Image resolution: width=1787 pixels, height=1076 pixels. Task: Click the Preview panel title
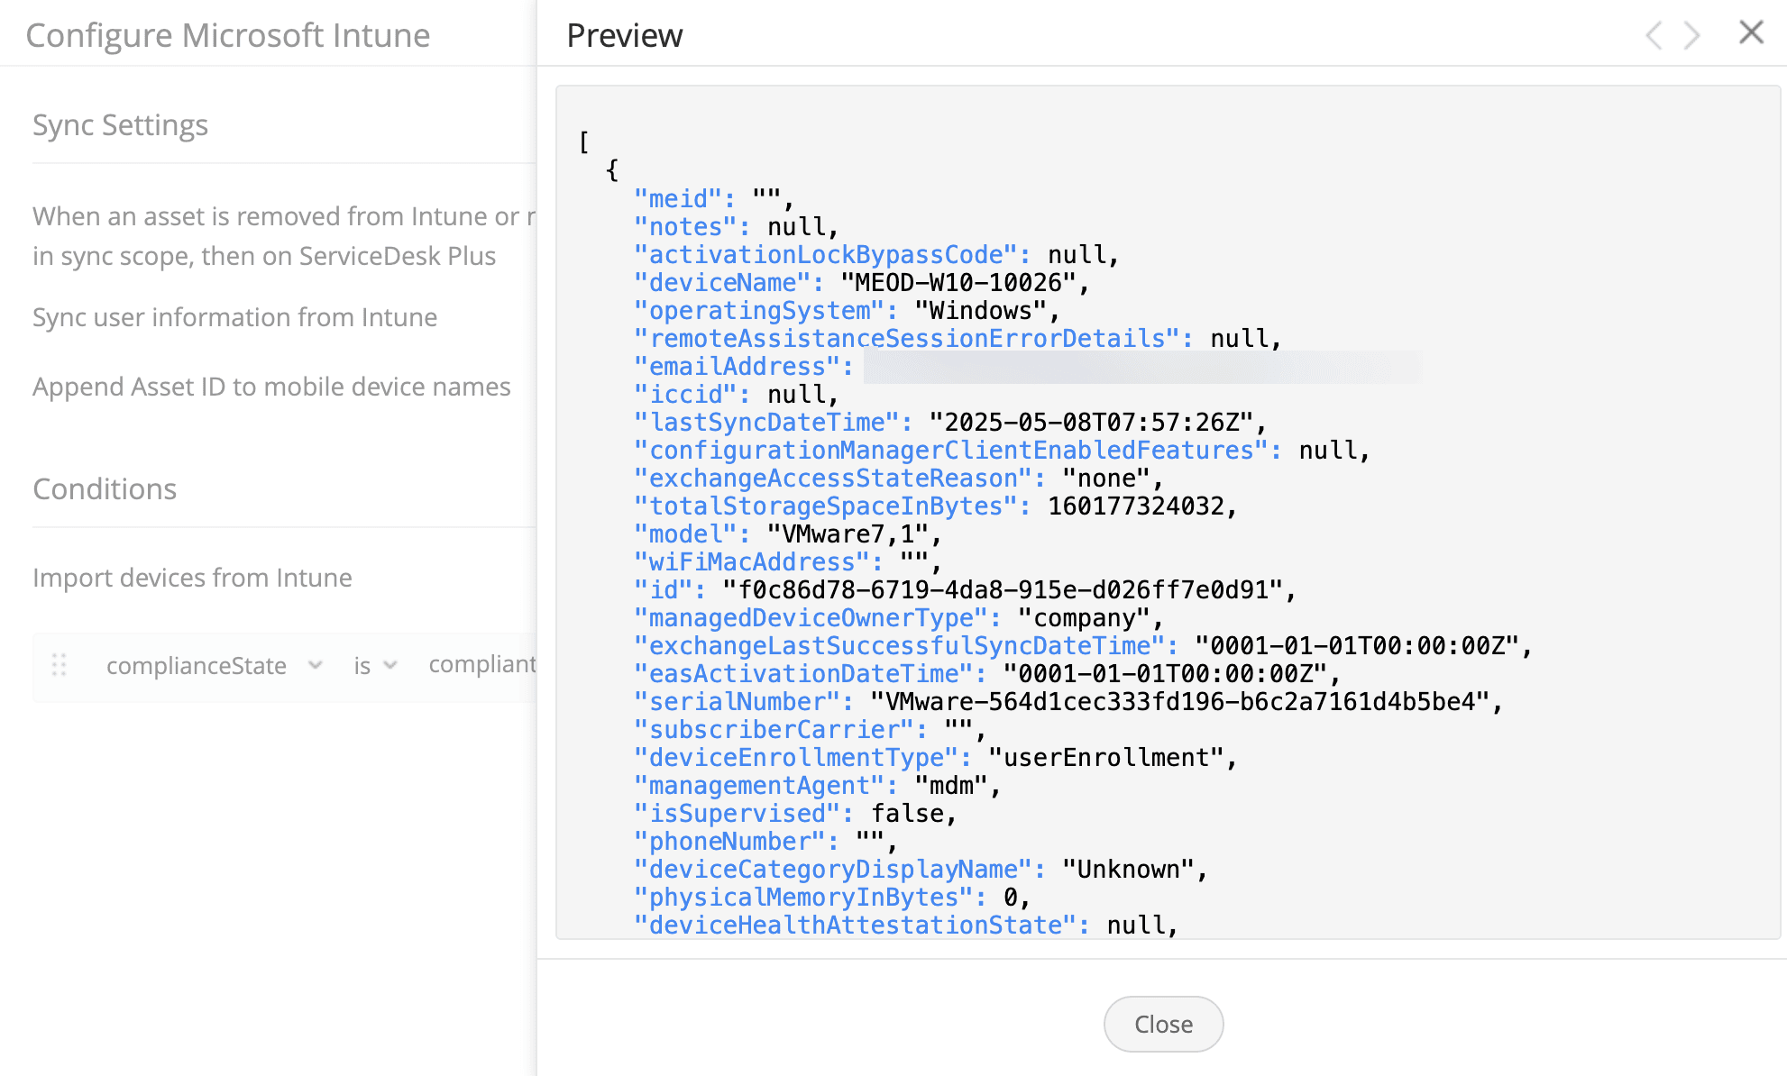(625, 36)
